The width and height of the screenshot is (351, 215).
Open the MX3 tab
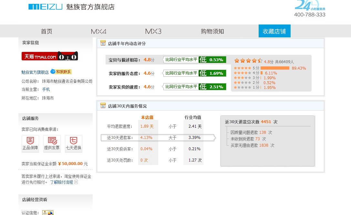pos(153,31)
